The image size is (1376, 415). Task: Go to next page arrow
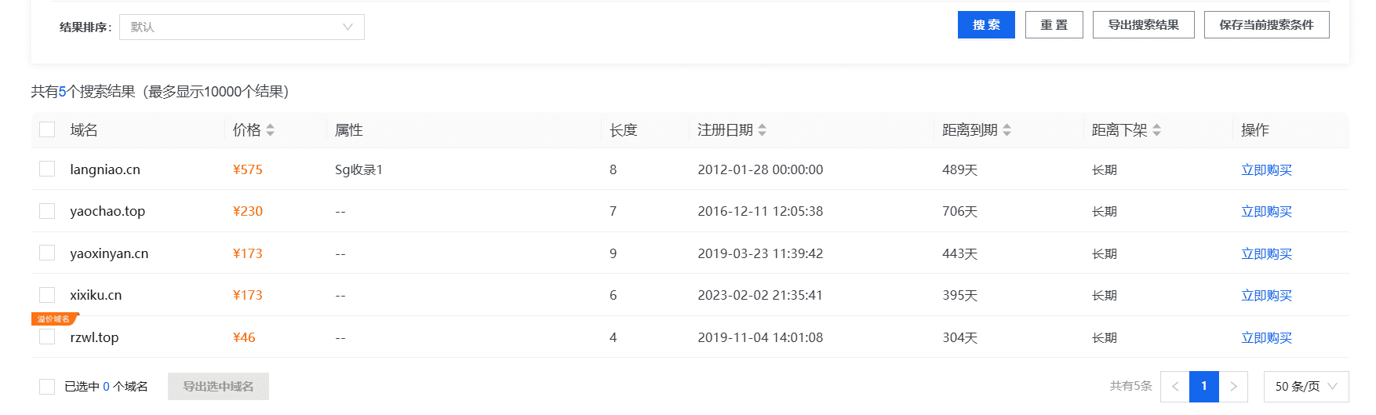click(1233, 387)
